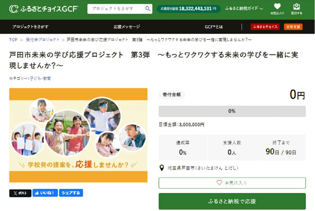Click the ふるさとチョイスGCF logo
The image size is (315, 211).
[x=44, y=9]
